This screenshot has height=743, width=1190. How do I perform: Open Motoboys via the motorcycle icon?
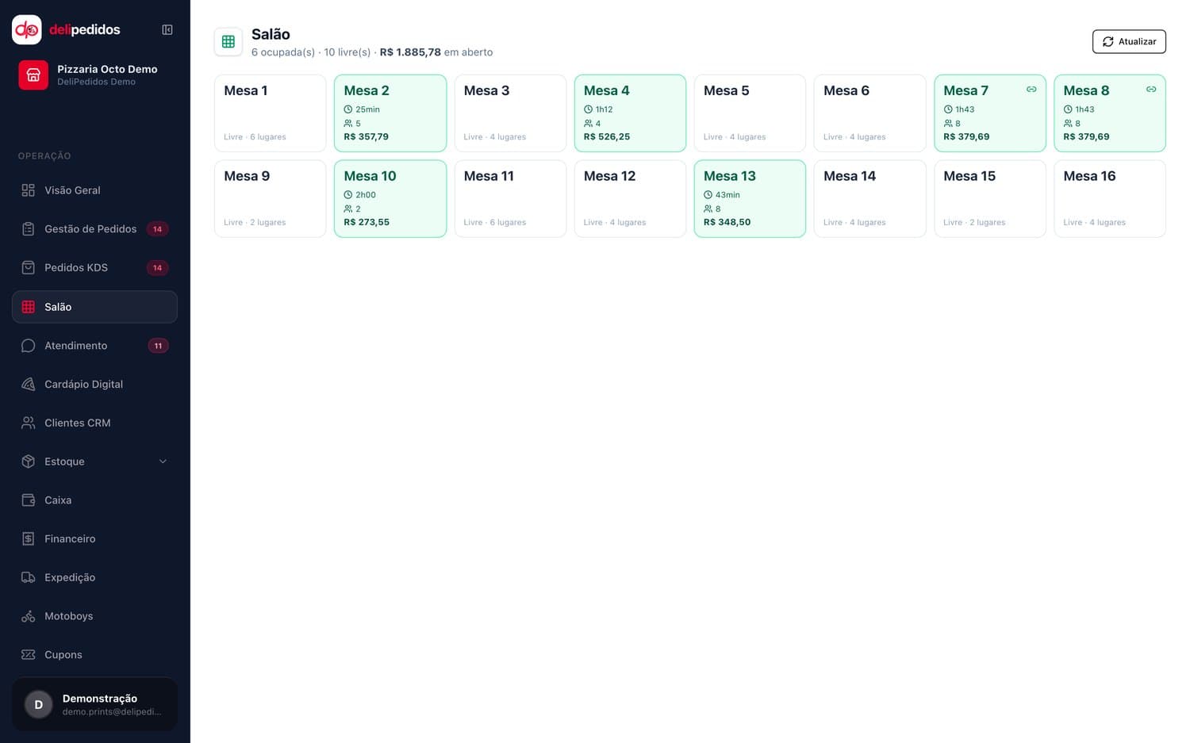click(29, 616)
